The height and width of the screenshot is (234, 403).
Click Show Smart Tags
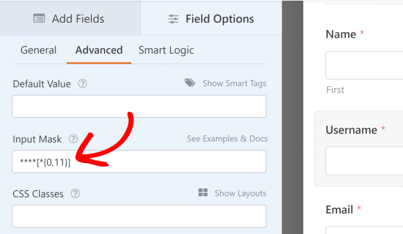point(234,83)
